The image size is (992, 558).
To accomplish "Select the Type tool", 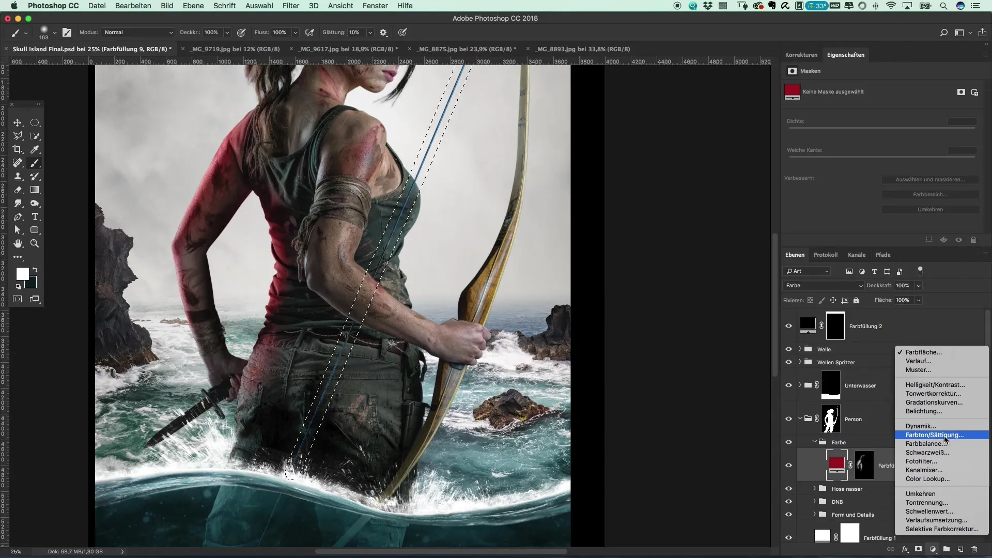I will pyautogui.click(x=35, y=216).
